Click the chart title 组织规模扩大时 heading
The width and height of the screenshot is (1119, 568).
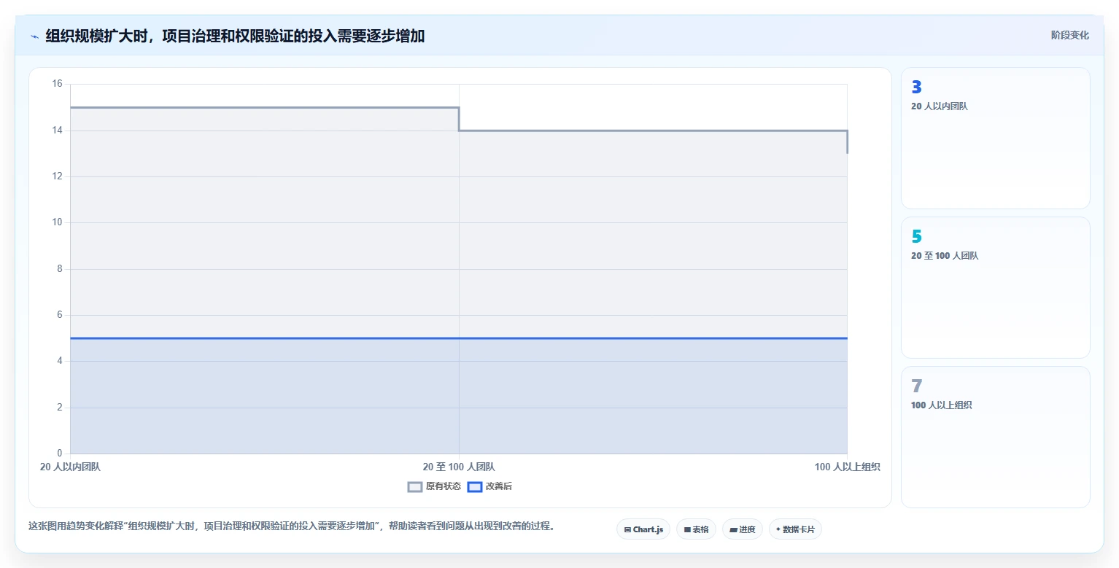[x=235, y=36]
